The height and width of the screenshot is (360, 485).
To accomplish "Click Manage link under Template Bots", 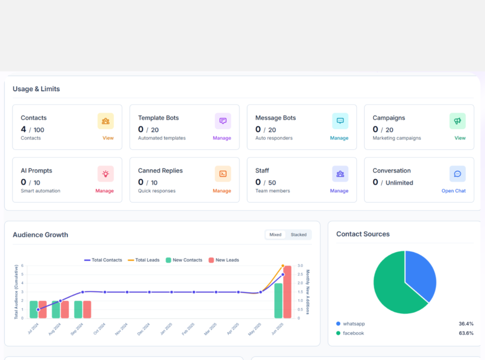I will pos(222,138).
